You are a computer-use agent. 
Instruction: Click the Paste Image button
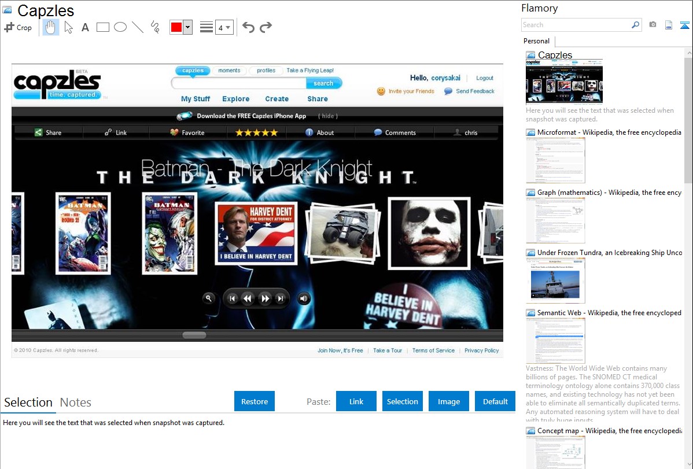click(448, 401)
